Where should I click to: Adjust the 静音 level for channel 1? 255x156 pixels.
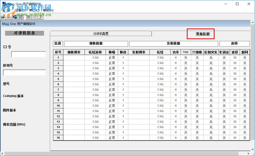[123, 58]
